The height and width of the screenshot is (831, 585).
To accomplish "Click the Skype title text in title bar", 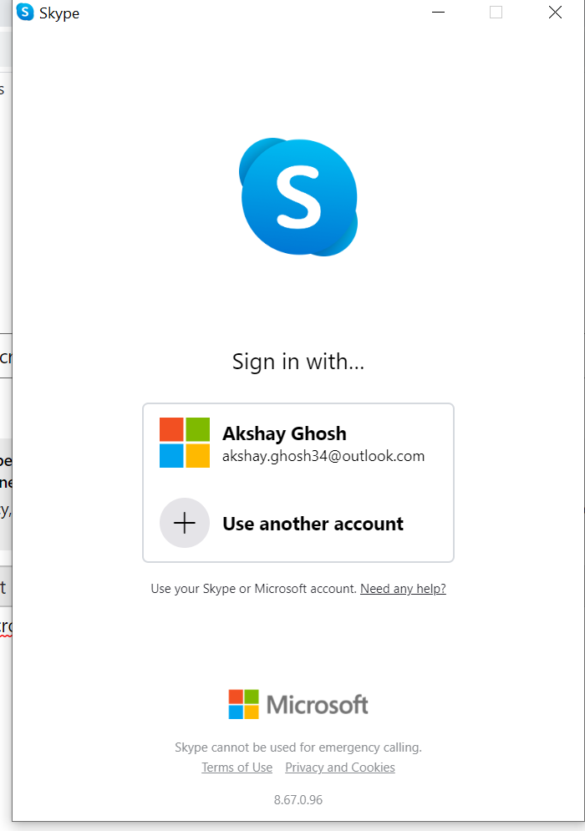I will 59,13.
